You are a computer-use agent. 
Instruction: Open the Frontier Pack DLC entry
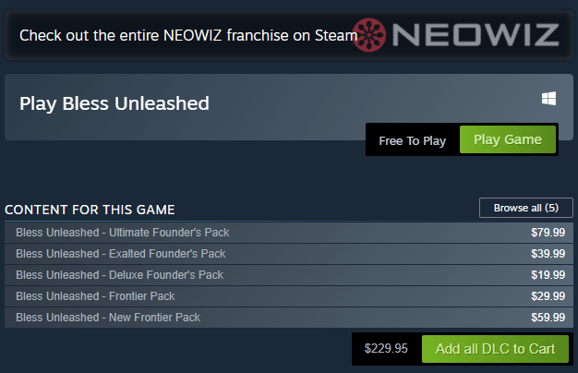pos(289,296)
